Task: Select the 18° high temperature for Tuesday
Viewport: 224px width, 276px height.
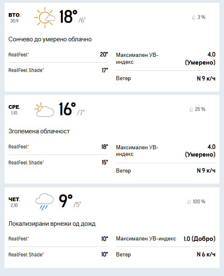Action: click(x=68, y=16)
